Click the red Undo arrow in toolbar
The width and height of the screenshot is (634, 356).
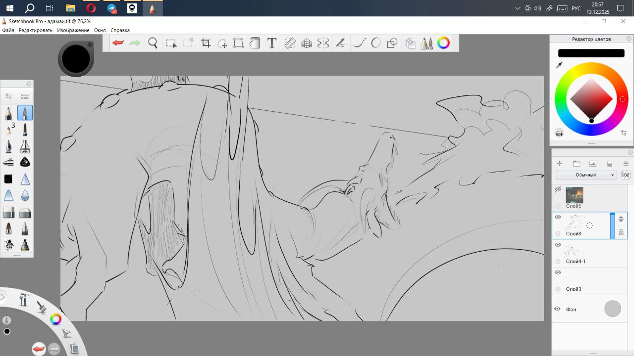118,43
